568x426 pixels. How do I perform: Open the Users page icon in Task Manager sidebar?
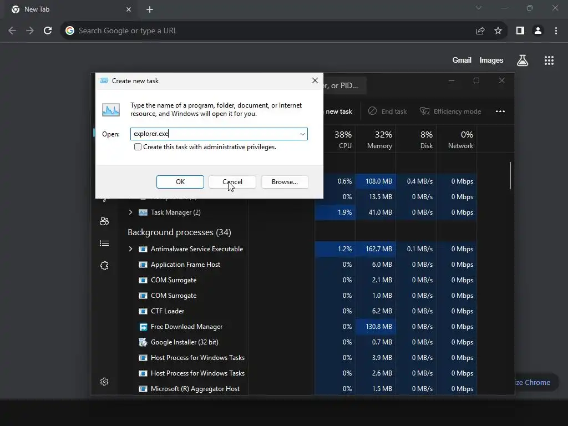(104, 221)
